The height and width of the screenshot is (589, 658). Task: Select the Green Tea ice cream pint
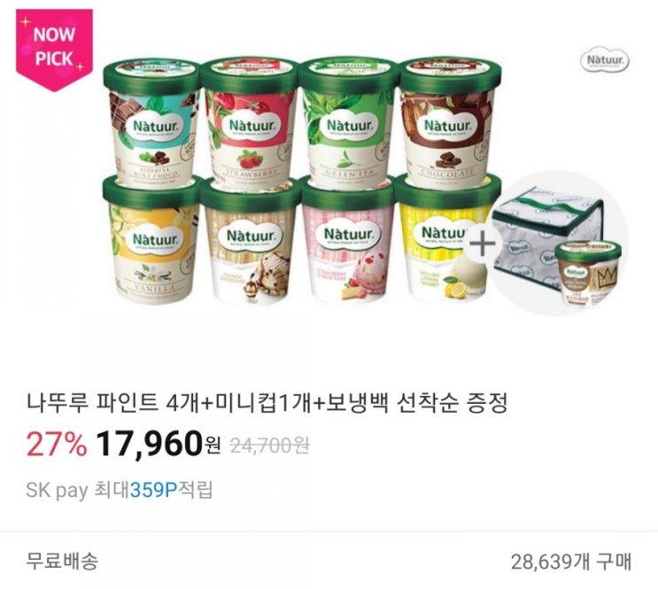coord(348,121)
